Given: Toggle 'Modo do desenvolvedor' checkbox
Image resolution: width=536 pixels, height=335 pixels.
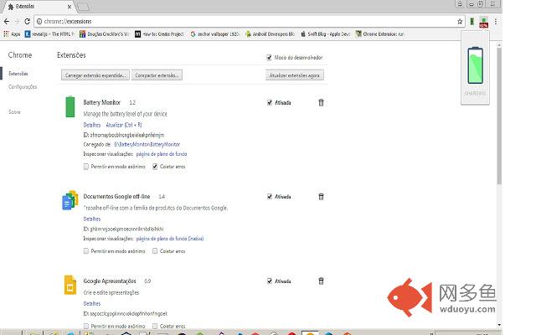Looking at the screenshot, I should click(268, 58).
